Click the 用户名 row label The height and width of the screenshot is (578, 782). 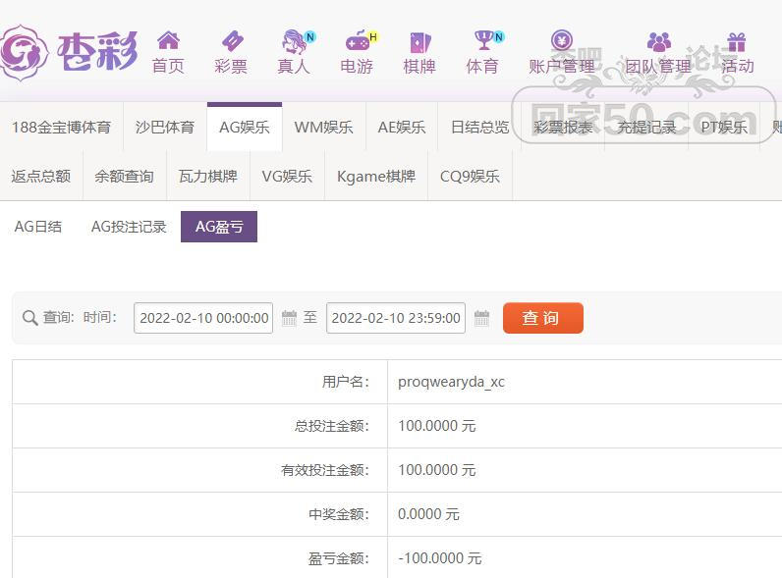[345, 382]
